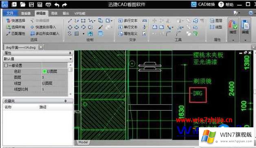The width and height of the screenshot is (256, 148).
Task: Click the CAD转换 button
Action: pos(203,4)
